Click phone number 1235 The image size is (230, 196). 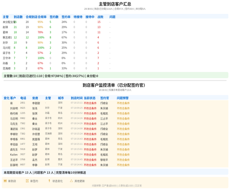tap(23, 113)
